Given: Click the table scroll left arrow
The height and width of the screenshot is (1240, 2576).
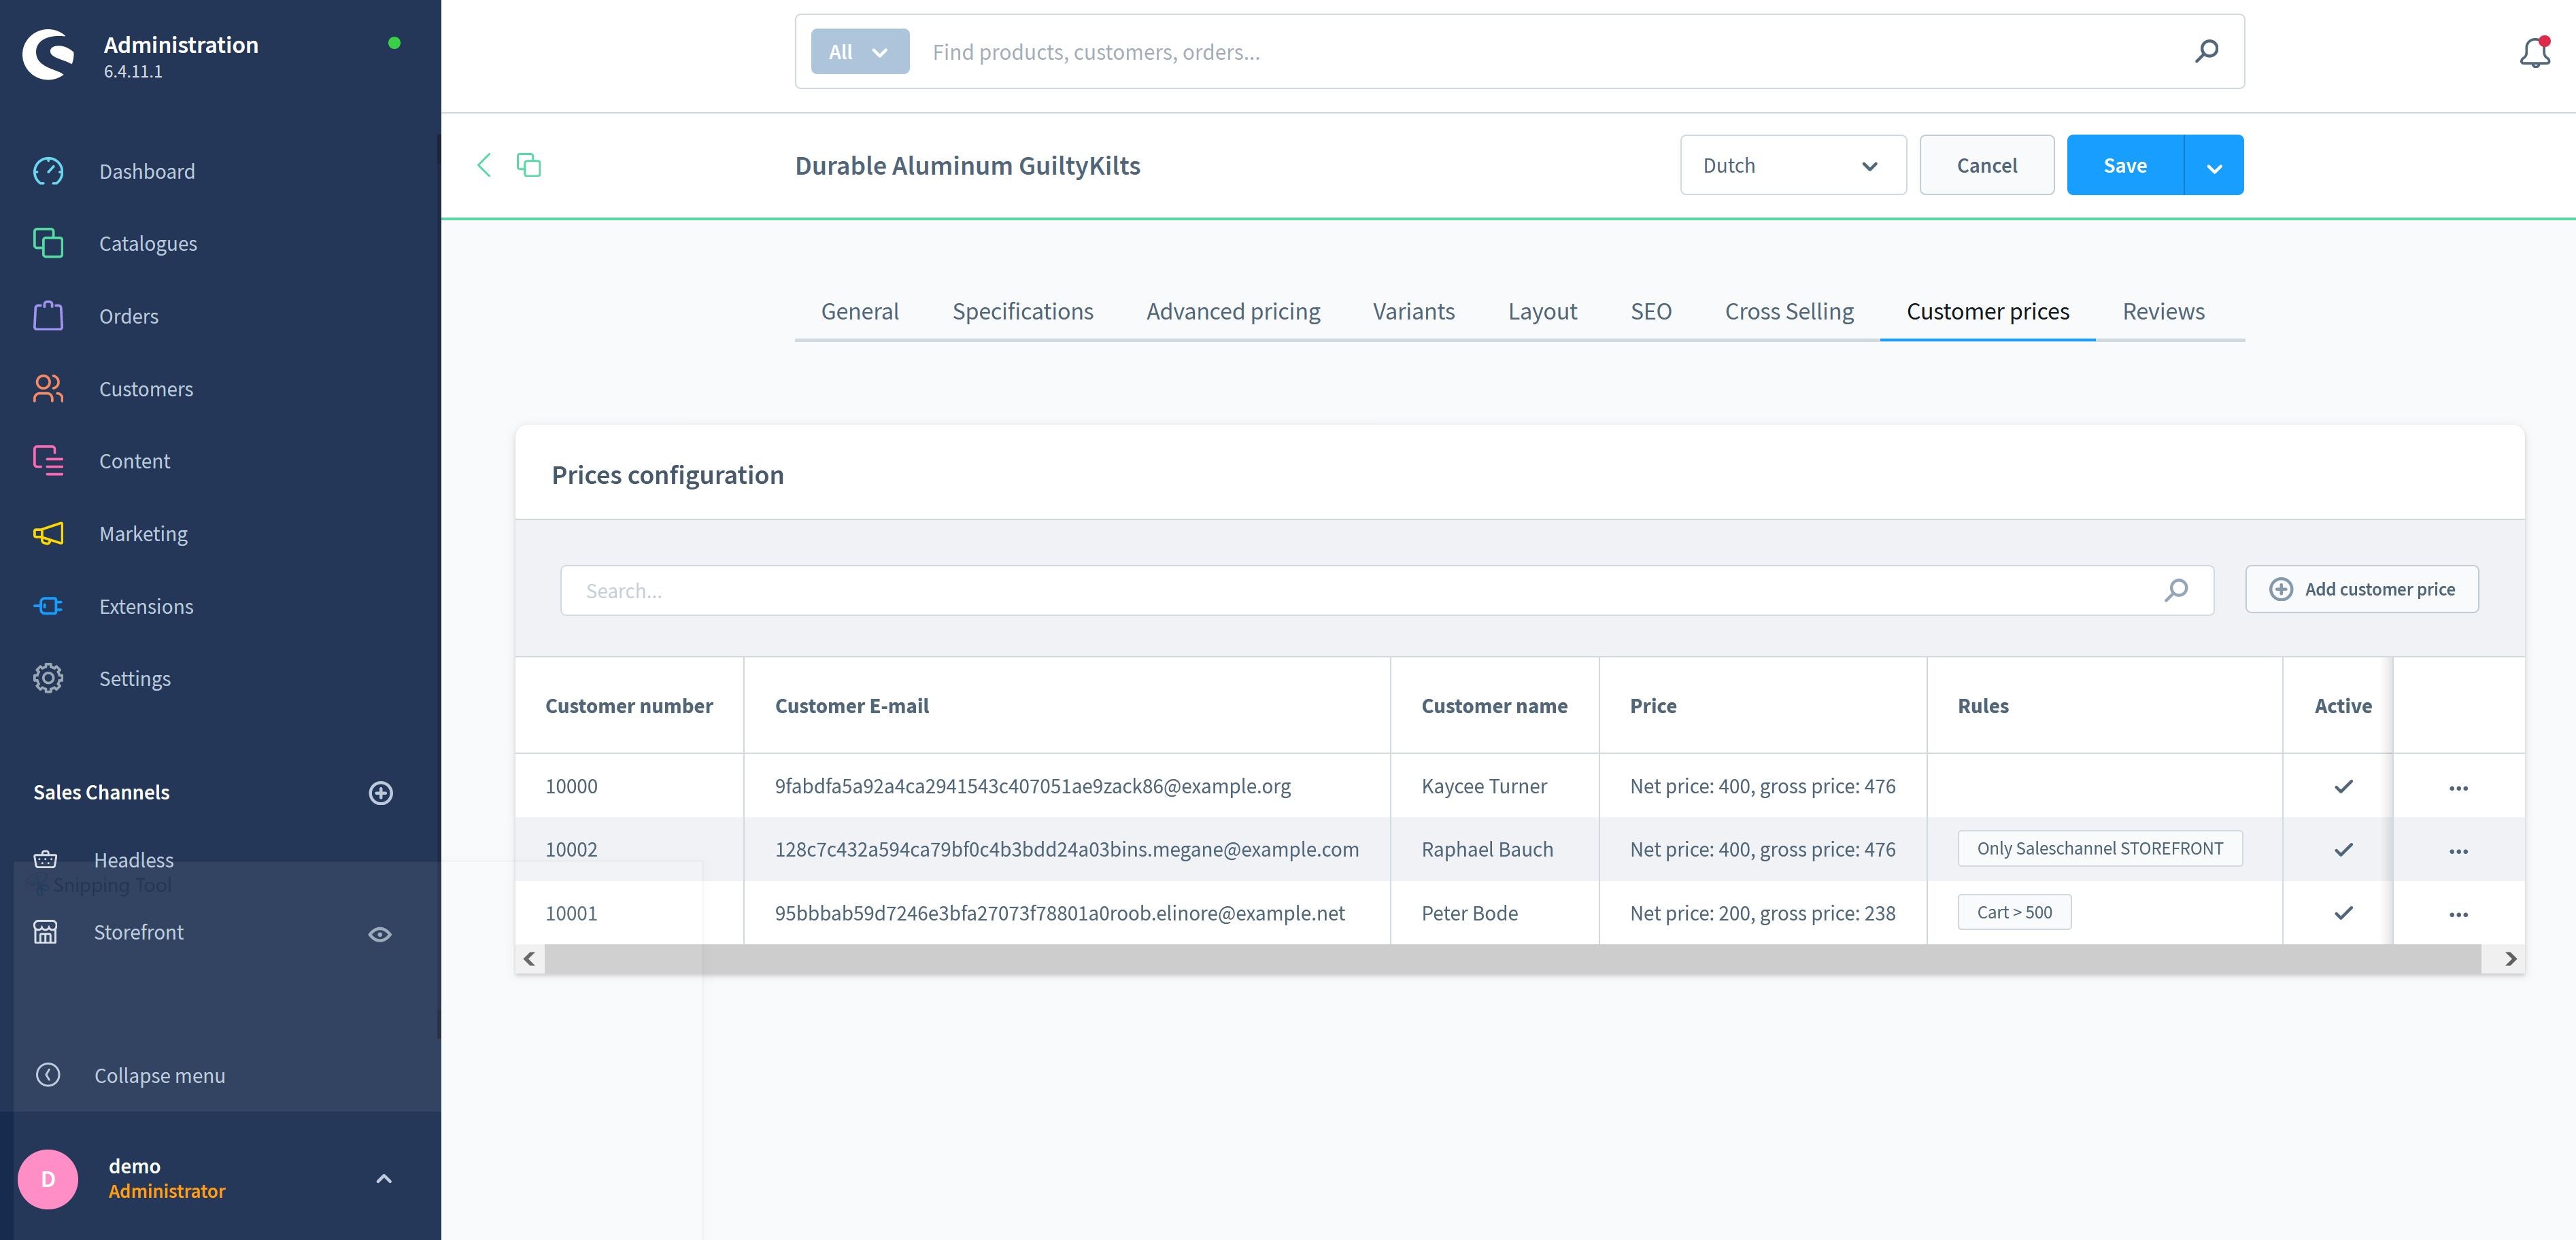Looking at the screenshot, I should [x=529, y=959].
